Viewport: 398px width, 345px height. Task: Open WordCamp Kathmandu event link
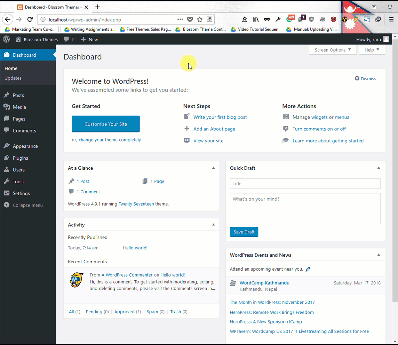pos(264,283)
